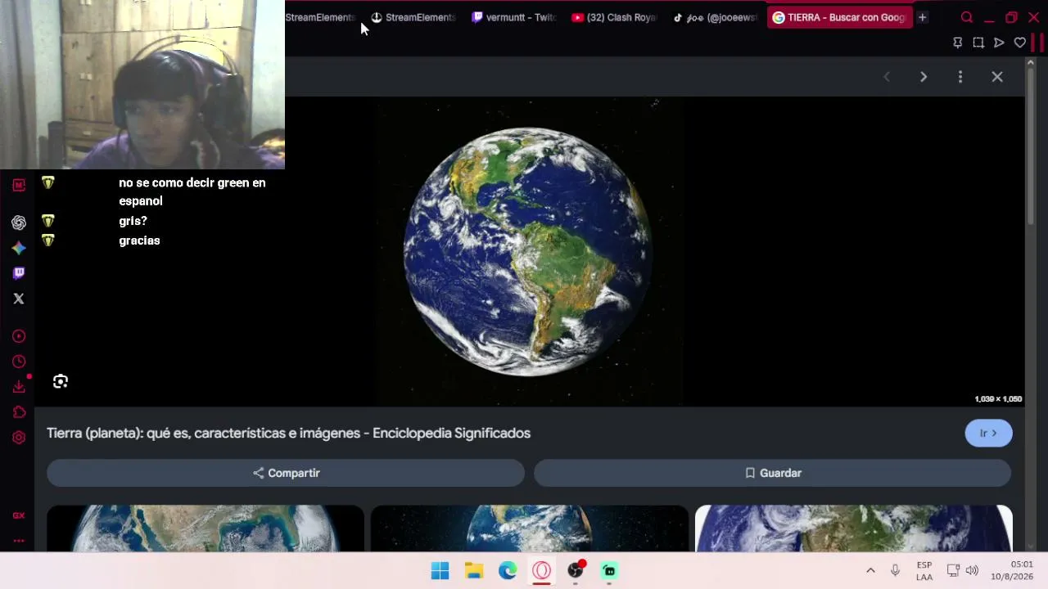Open image preview more options menu
This screenshot has width=1048, height=589.
pos(960,77)
